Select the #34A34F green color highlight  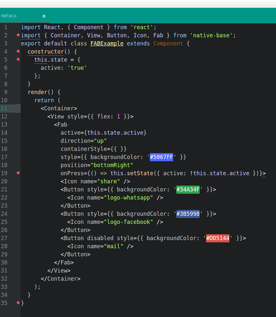pos(188,189)
